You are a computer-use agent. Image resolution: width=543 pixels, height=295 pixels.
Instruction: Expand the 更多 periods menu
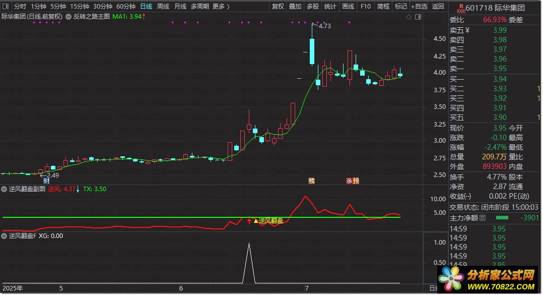221,6
